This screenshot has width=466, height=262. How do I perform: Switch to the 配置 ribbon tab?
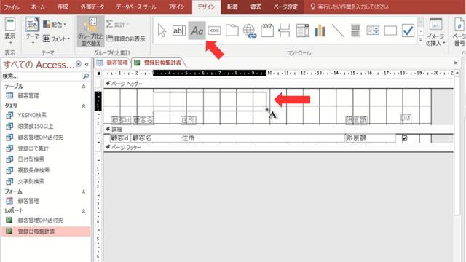[x=232, y=7]
